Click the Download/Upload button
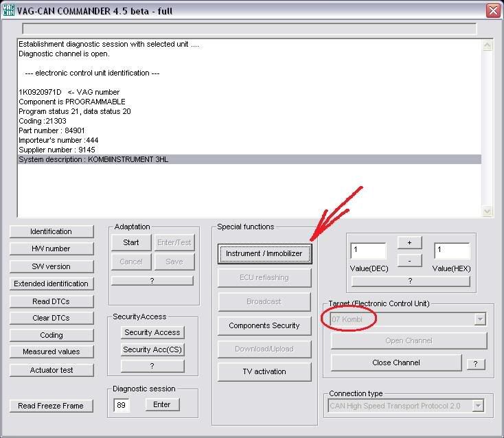The image size is (504, 438). 264,349
